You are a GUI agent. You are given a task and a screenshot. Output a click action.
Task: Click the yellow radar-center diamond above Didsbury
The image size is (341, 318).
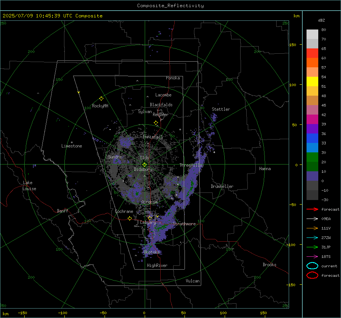coord(144,165)
